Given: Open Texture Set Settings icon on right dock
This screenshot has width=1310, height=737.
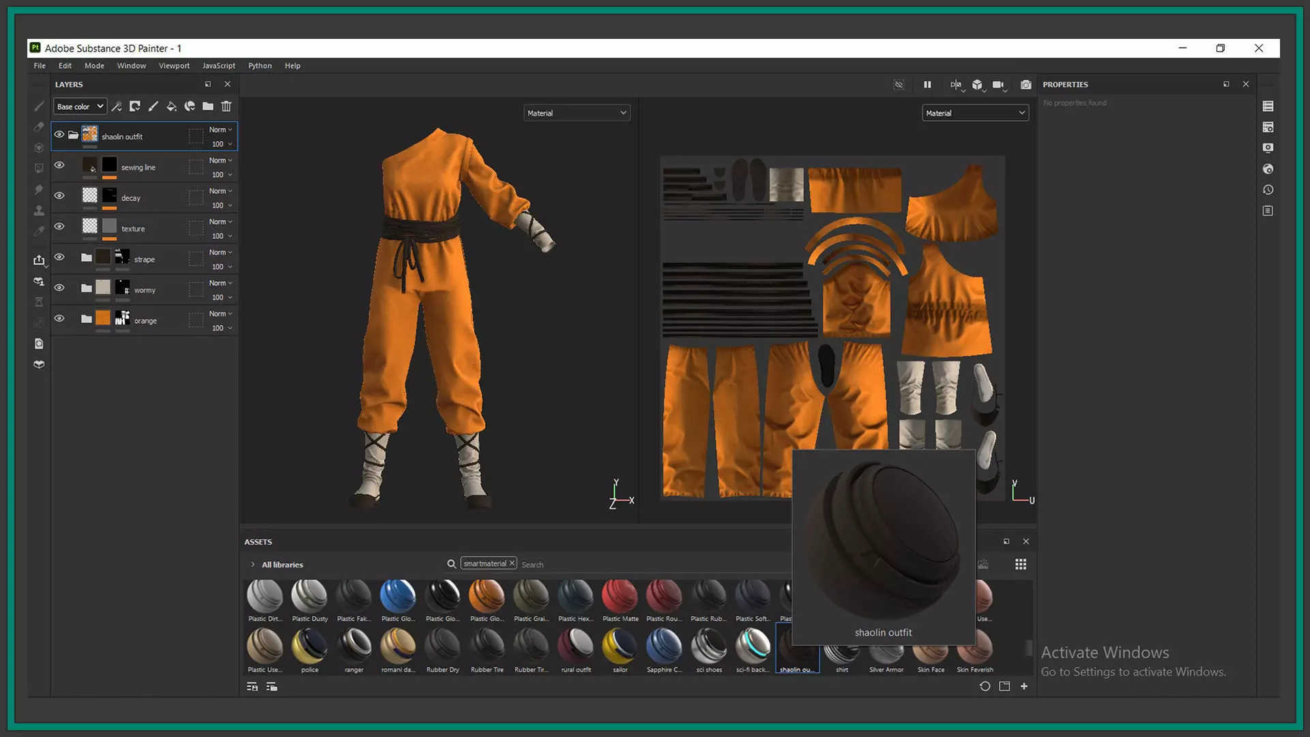Looking at the screenshot, I should pos(1268,128).
